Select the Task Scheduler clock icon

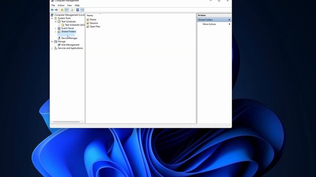point(59,22)
